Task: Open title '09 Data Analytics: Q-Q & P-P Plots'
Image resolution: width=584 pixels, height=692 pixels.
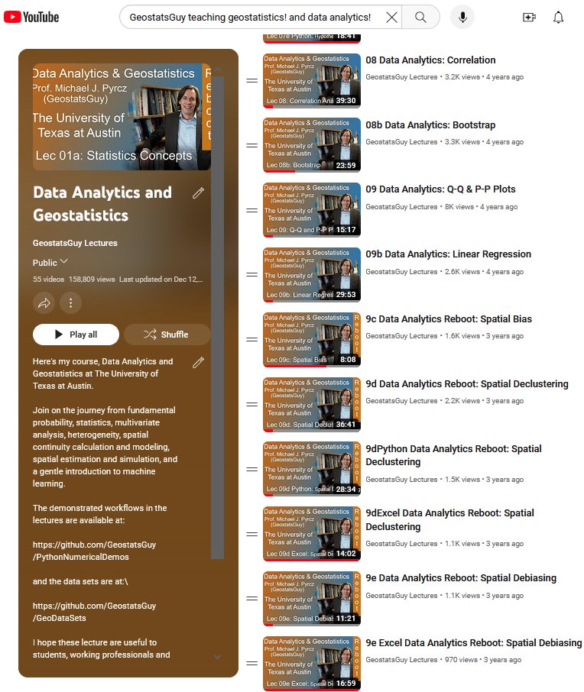Action: (x=440, y=189)
